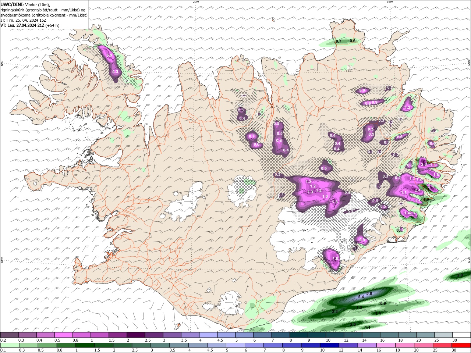471x353 pixels.
Task: Click the 1.8 snowfall value on south glacier
Action: coord(335,259)
